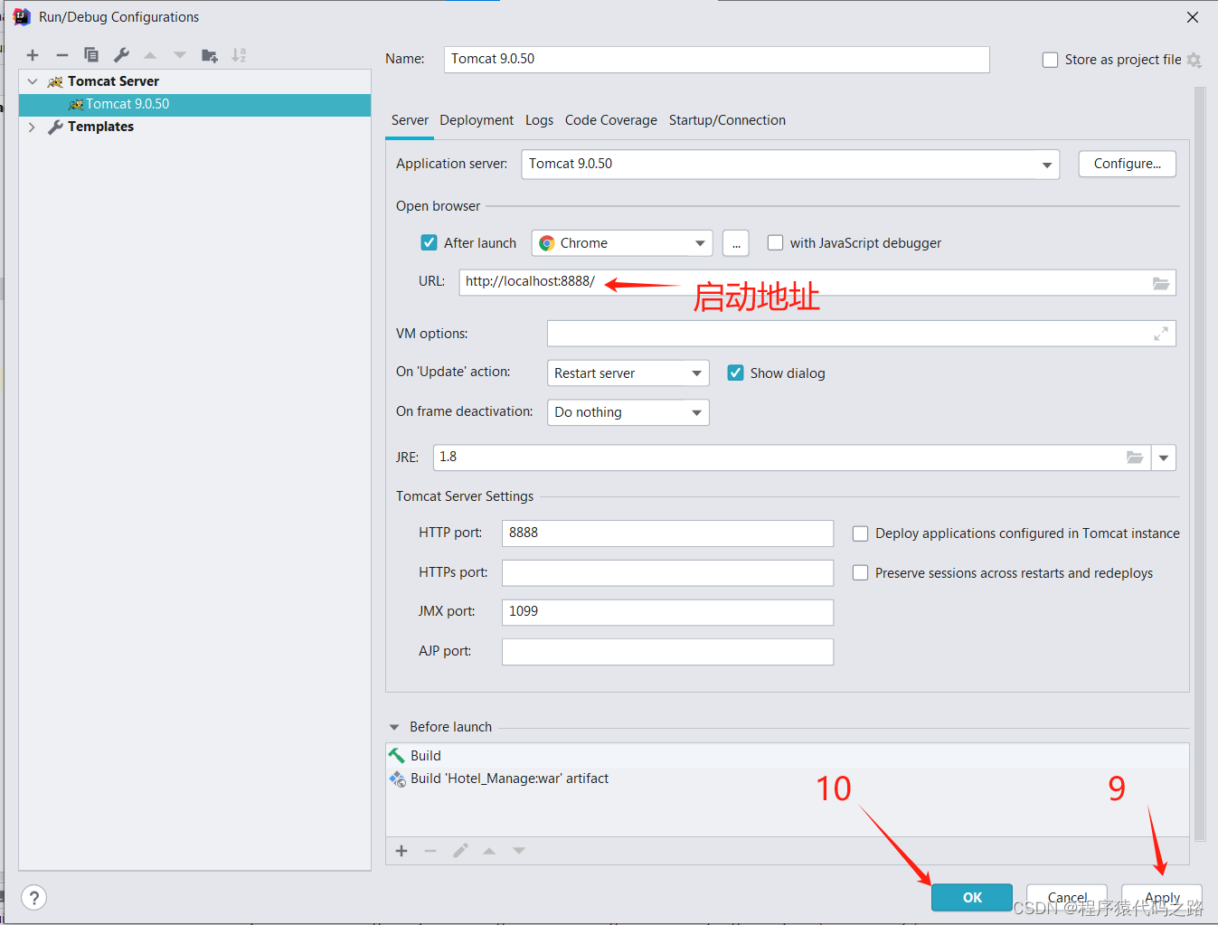1218x925 pixels.
Task: Enable with JavaScript debugger option
Action: pos(775,242)
